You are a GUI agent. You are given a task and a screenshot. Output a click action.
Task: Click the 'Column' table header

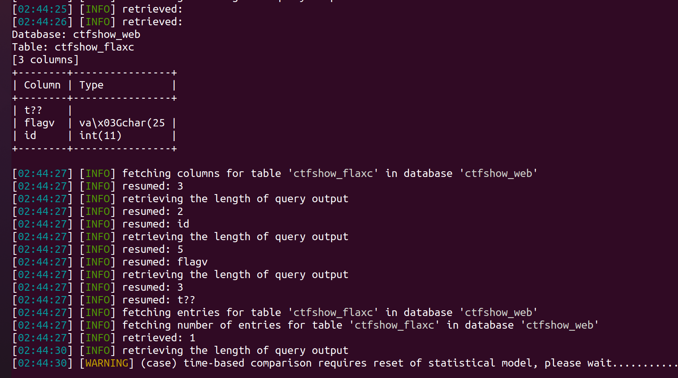click(x=42, y=85)
